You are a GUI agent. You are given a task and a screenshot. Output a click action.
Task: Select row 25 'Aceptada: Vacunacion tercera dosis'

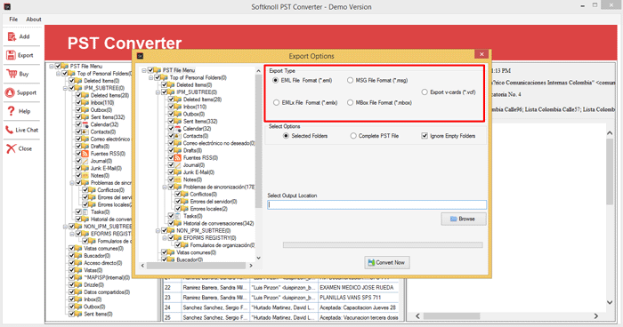[x=281, y=317]
